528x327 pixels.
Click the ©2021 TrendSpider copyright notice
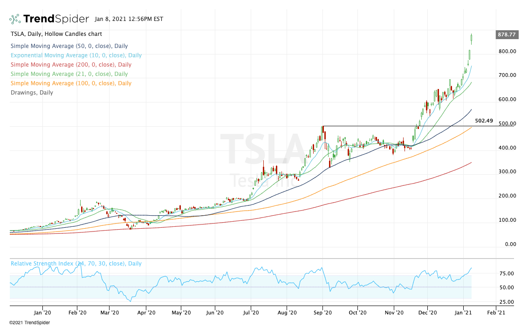(x=29, y=323)
